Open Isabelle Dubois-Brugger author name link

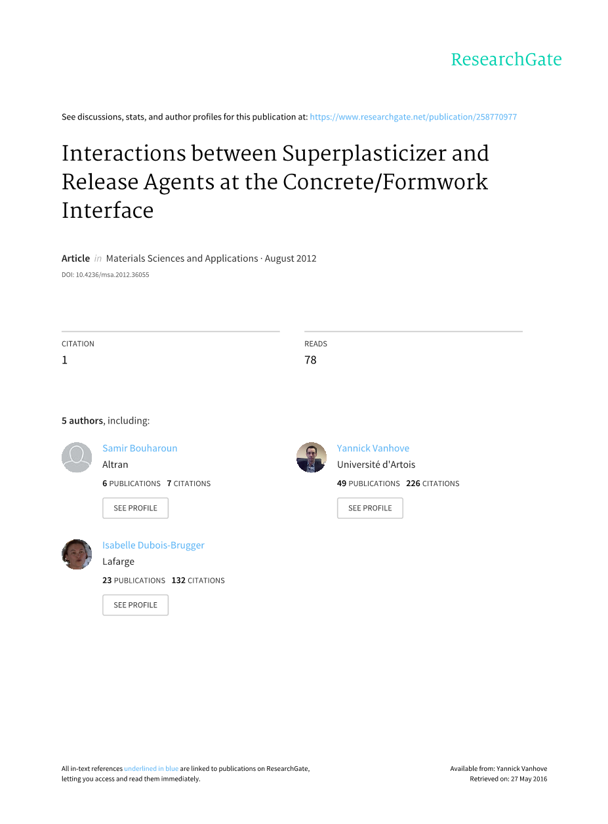click(153, 545)
